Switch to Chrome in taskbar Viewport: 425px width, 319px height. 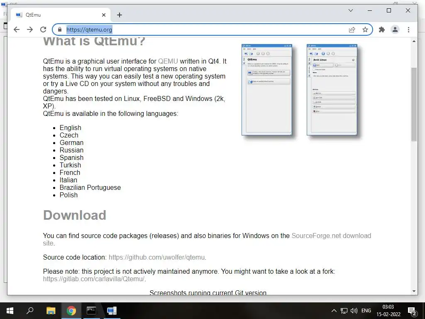pos(71,311)
